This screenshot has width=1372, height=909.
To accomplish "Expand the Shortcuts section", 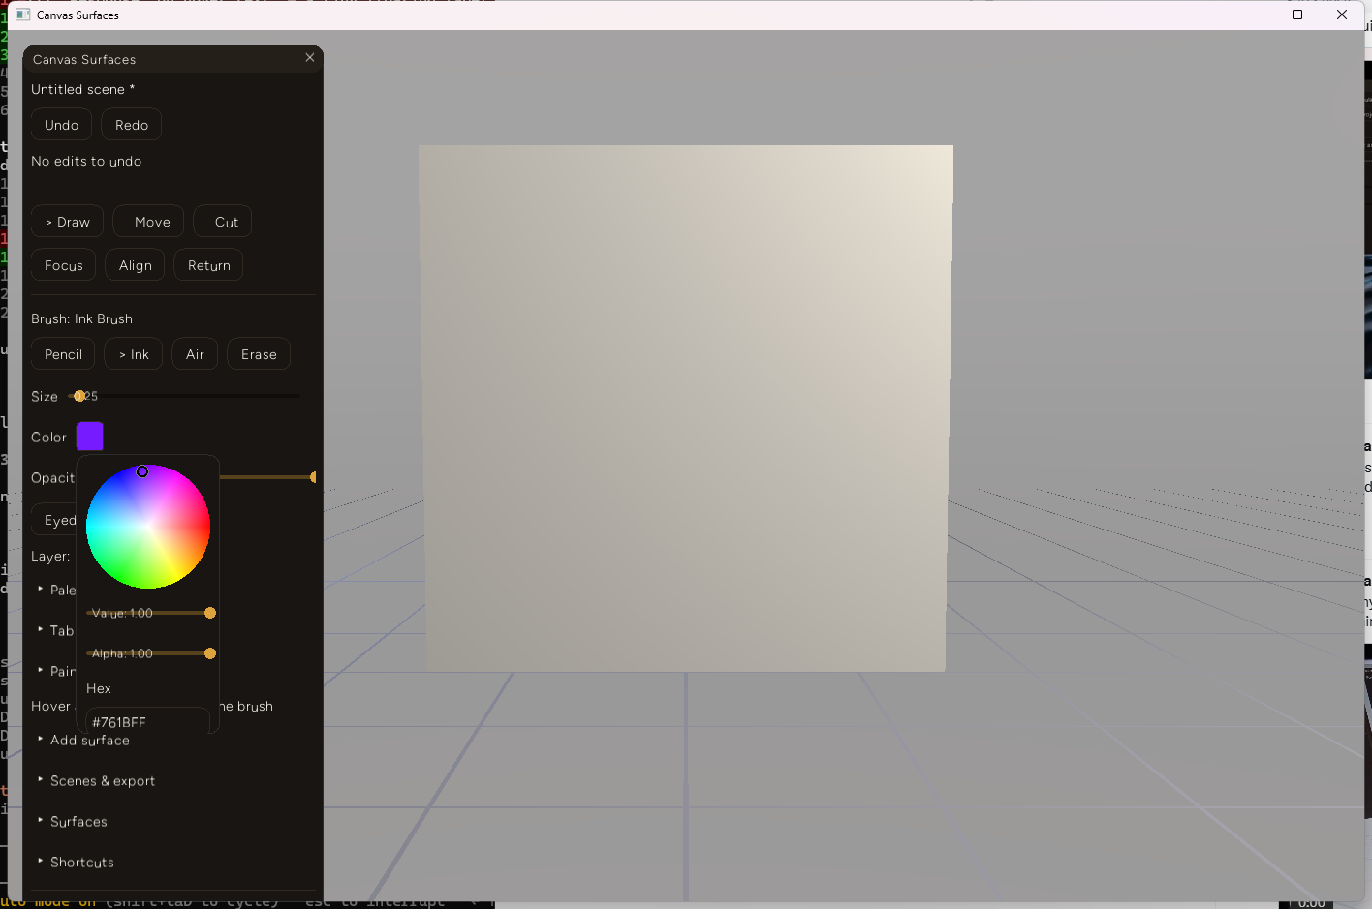I will (x=76, y=862).
